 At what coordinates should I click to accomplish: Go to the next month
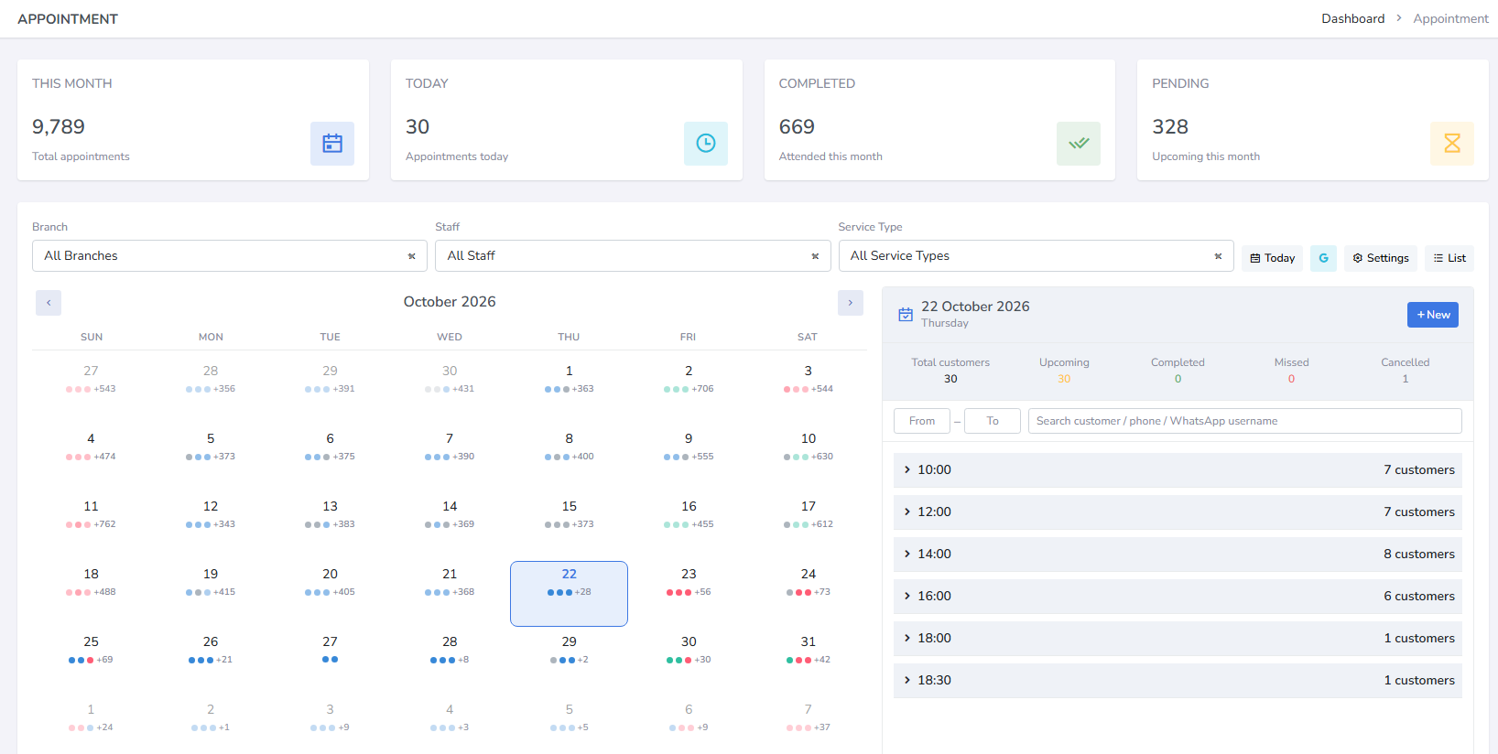click(x=851, y=303)
